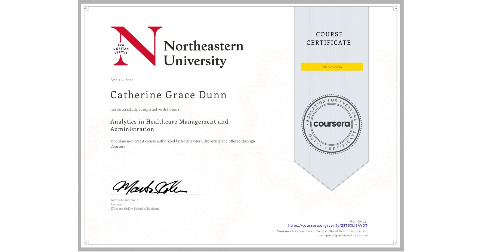The height and width of the screenshot is (252, 482).
Task: Click the Northeastern University logo
Action: (176, 46)
